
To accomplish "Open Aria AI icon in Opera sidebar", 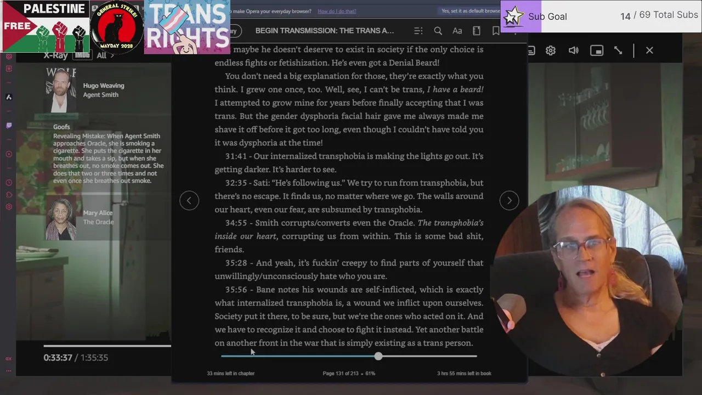I will pos(9,97).
